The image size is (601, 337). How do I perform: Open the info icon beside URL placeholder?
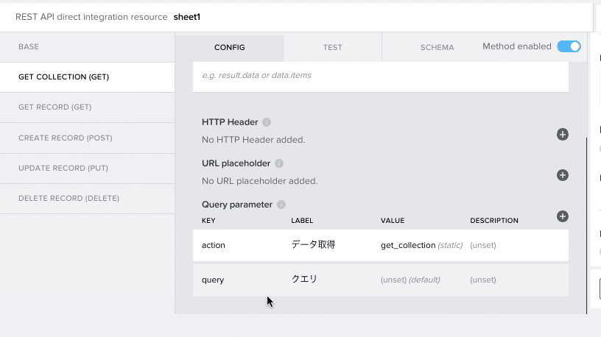[x=279, y=163]
